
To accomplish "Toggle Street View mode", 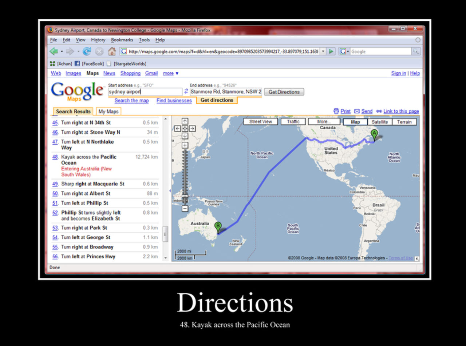I will 260,121.
